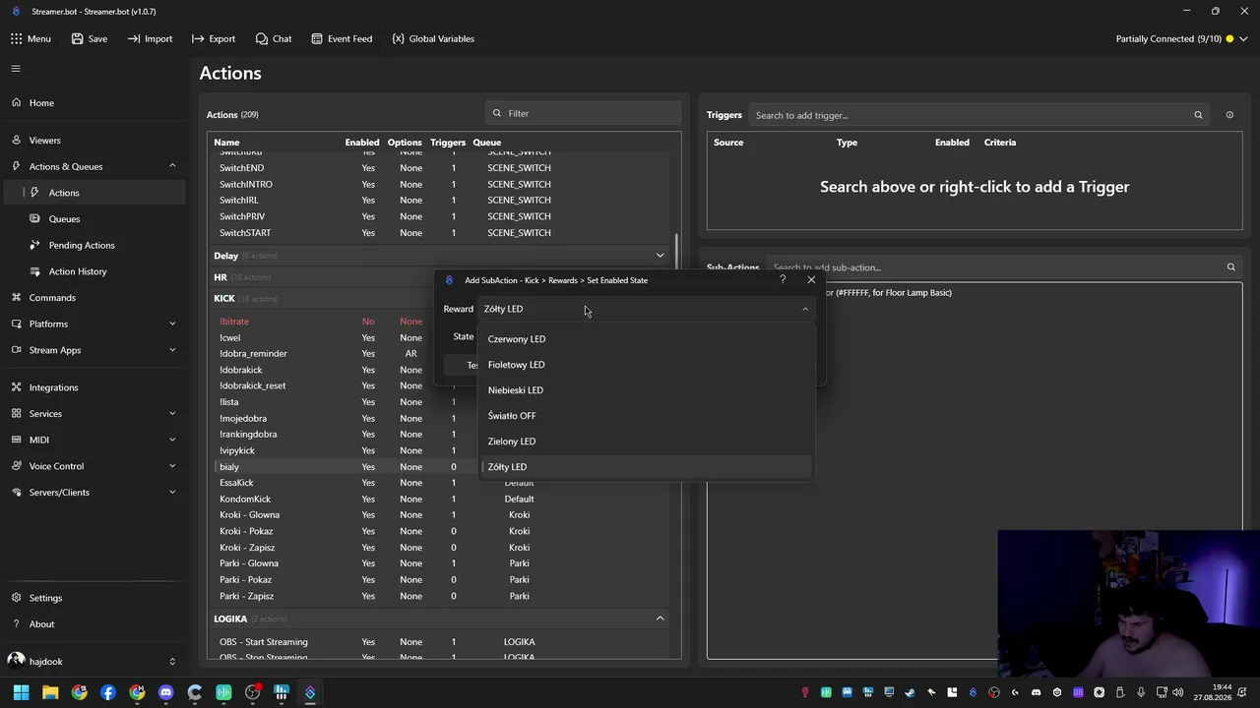The width and height of the screenshot is (1260, 708).
Task: Go to Home in the sidebar
Action: (x=94, y=102)
